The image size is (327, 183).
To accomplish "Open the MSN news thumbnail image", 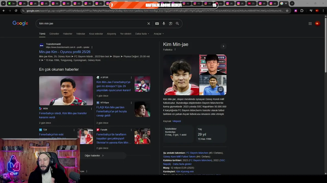I will (x=66, y=91).
